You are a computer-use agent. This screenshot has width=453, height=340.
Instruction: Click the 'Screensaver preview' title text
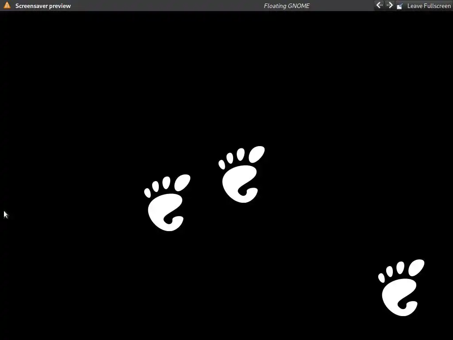coord(43,6)
